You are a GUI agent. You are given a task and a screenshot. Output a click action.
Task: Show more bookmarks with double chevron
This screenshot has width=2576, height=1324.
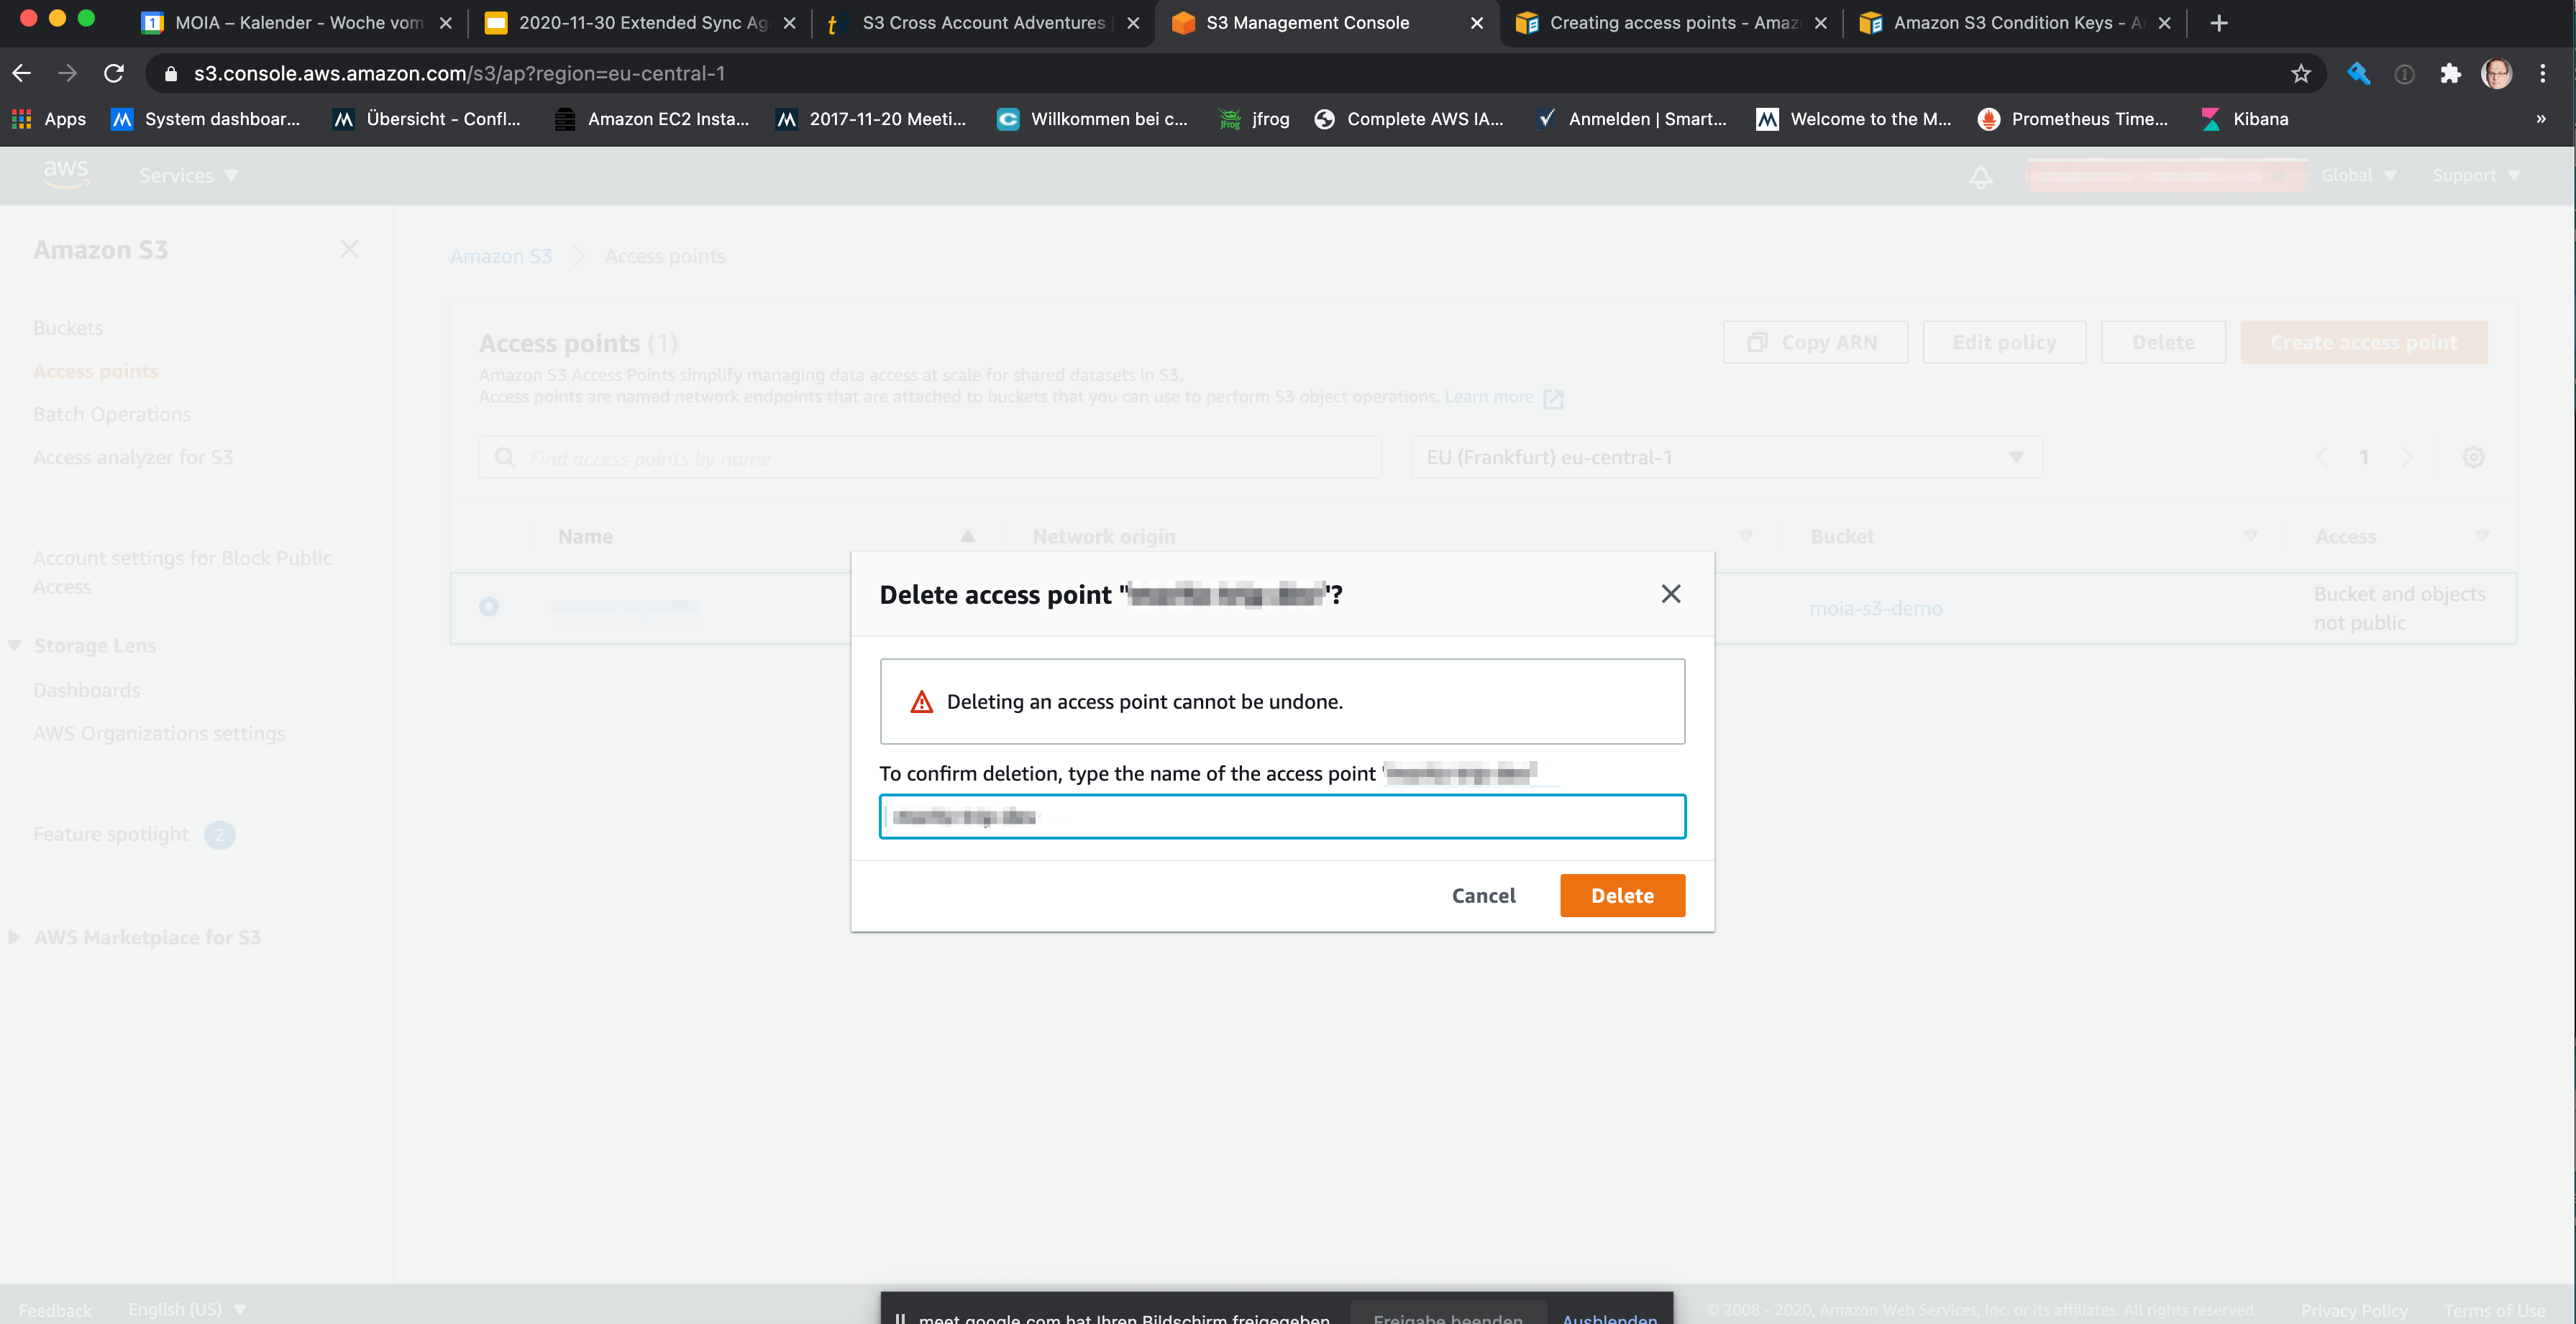click(x=2540, y=119)
